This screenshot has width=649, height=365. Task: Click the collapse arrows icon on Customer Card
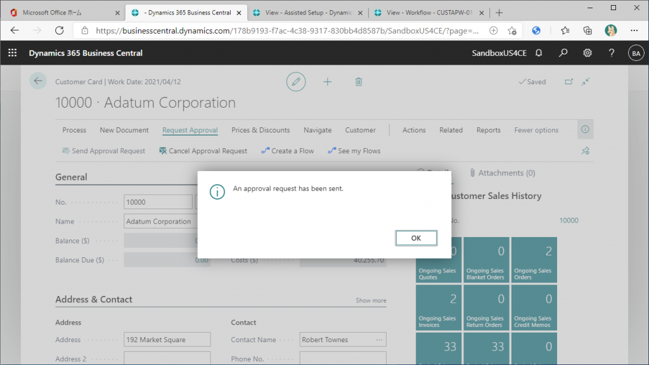(585, 82)
